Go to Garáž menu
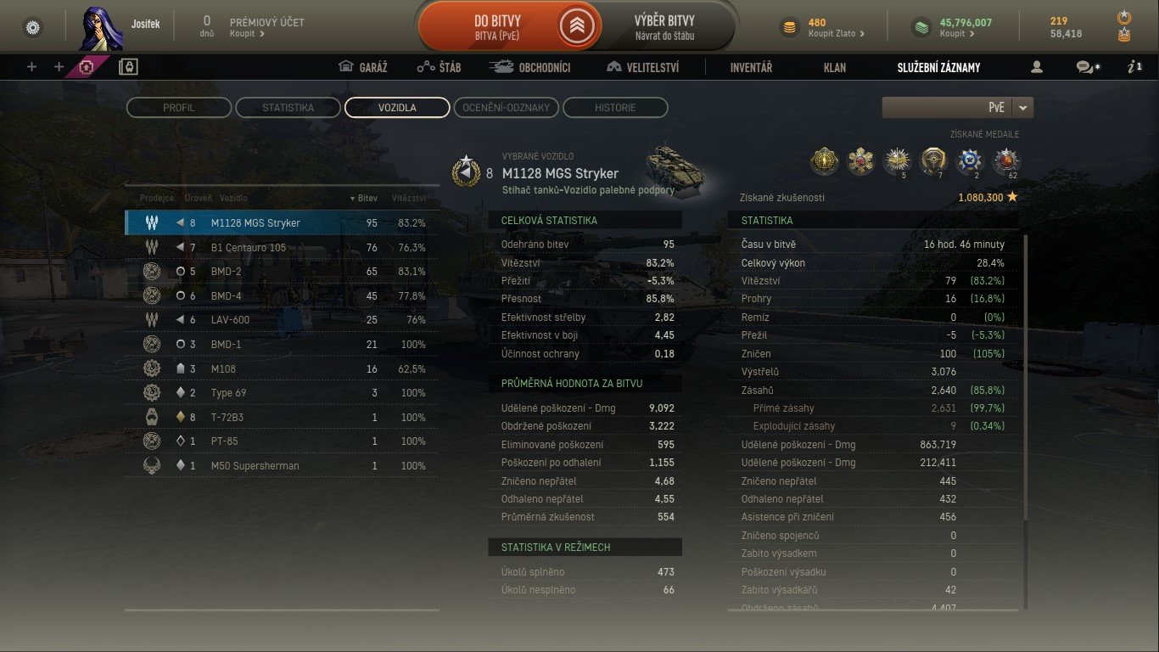The width and height of the screenshot is (1159, 652). click(x=362, y=67)
